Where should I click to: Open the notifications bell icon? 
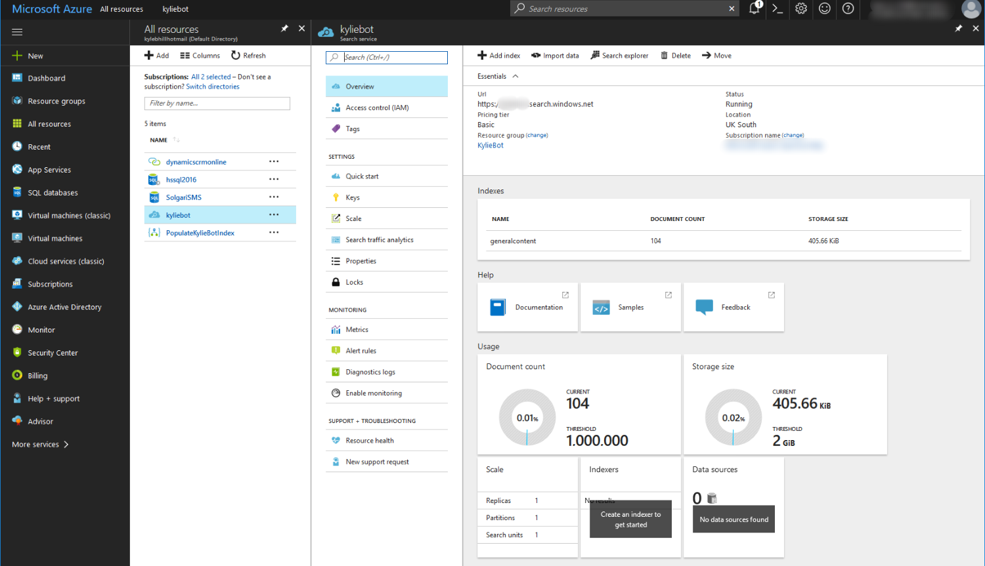pyautogui.click(x=755, y=9)
